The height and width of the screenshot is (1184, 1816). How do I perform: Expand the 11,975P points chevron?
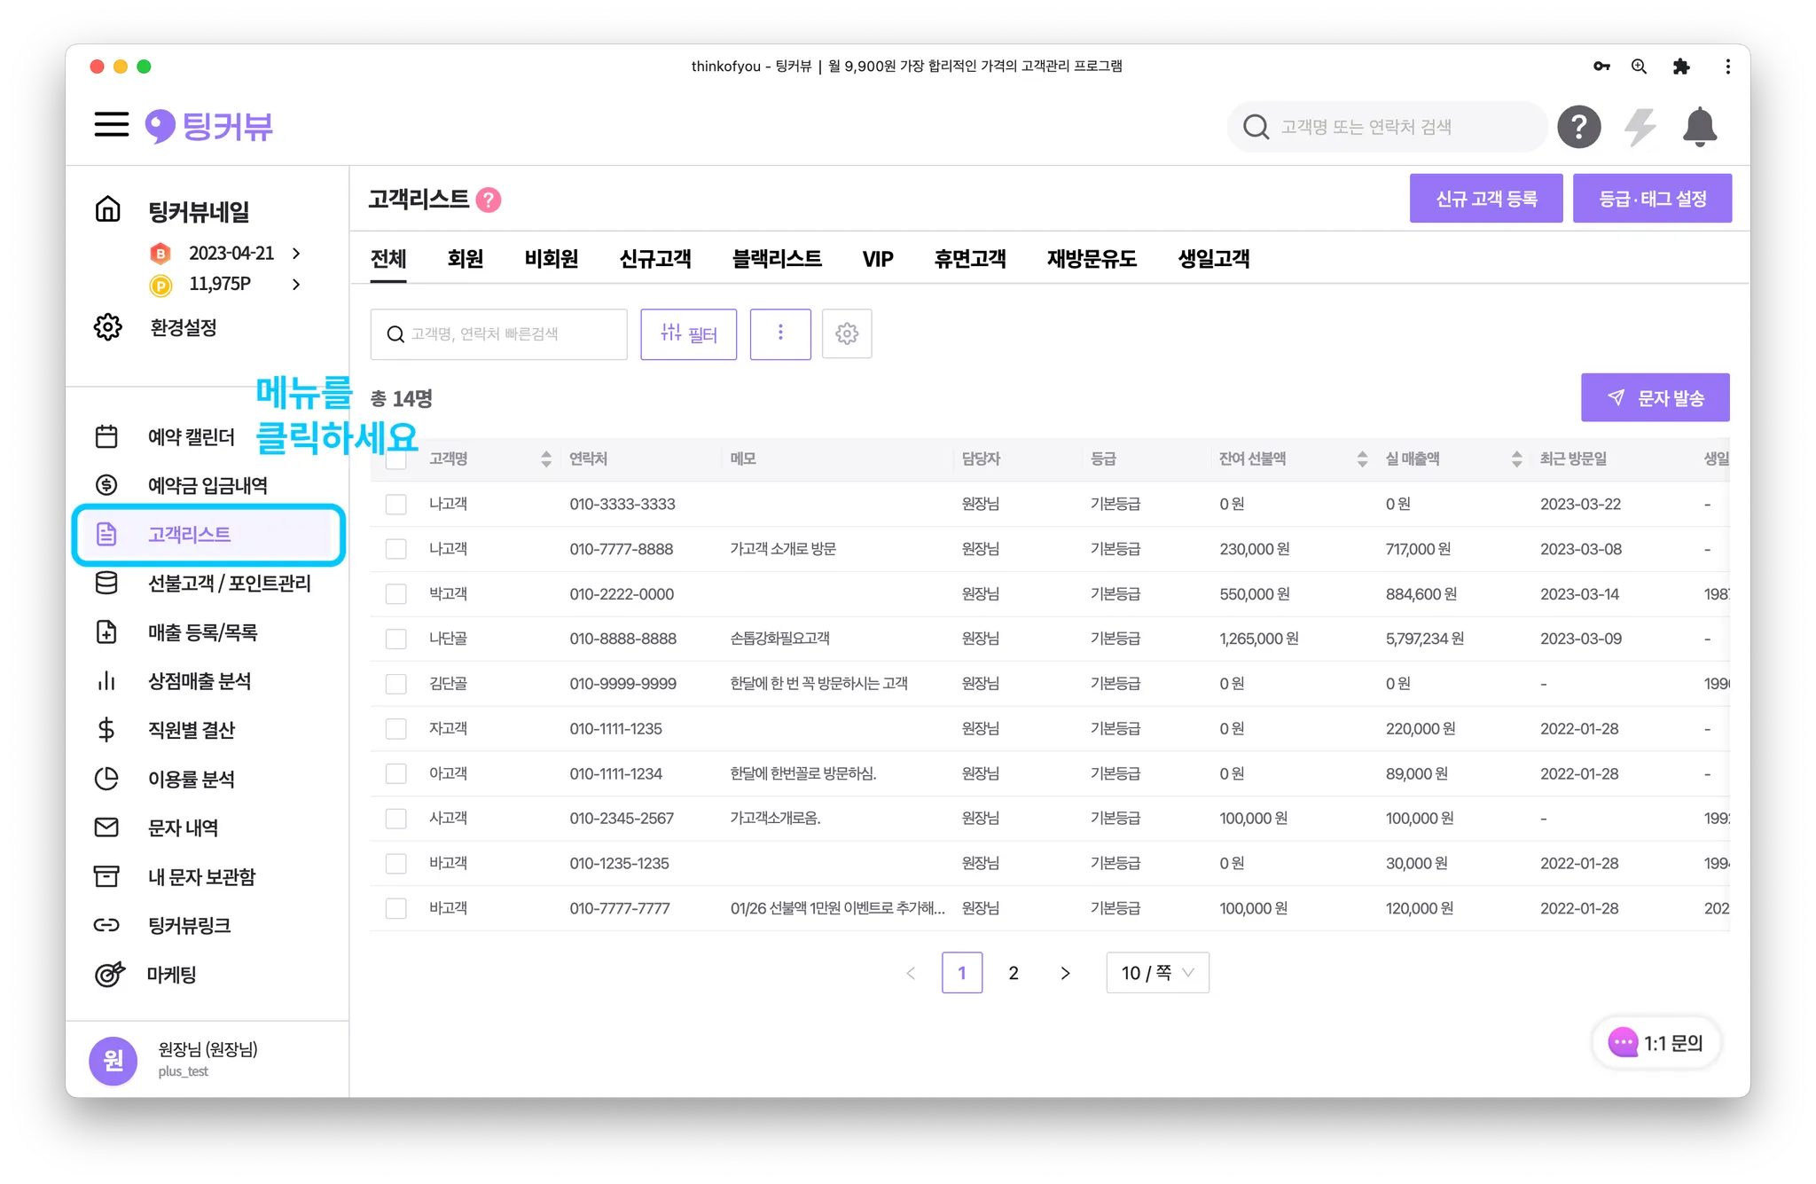(296, 285)
